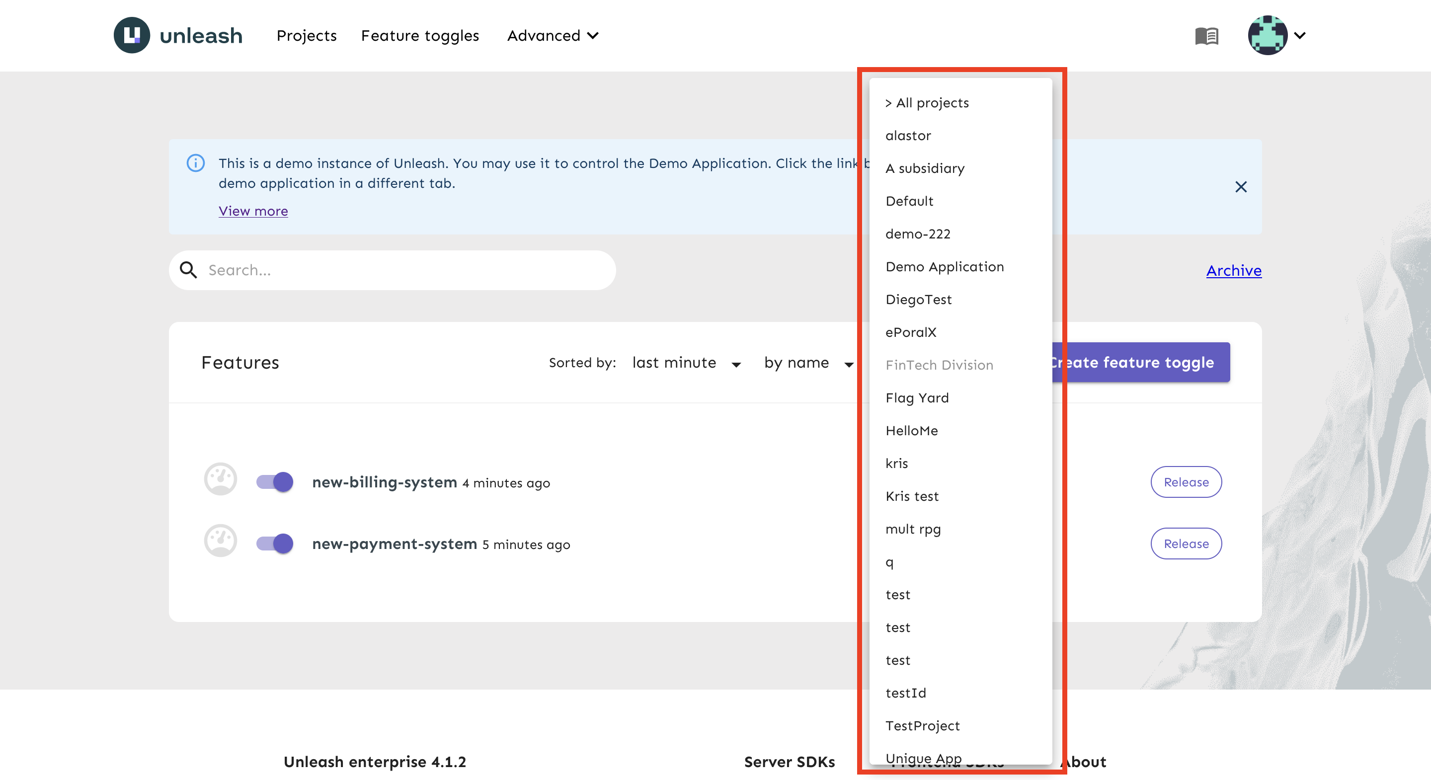This screenshot has width=1431, height=780.
Task: Click metrics gauge icon for new-payment-system
Action: pyautogui.click(x=221, y=541)
